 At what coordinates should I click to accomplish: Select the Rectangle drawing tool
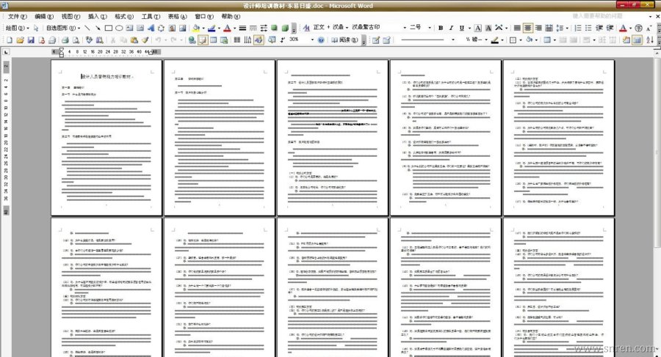click(109, 28)
